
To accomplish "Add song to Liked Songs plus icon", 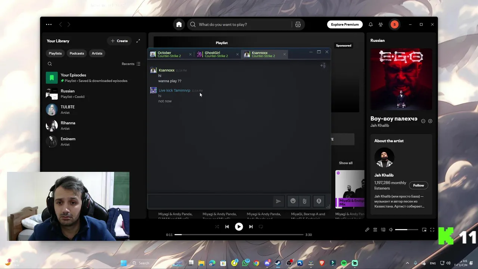I will coord(430,121).
